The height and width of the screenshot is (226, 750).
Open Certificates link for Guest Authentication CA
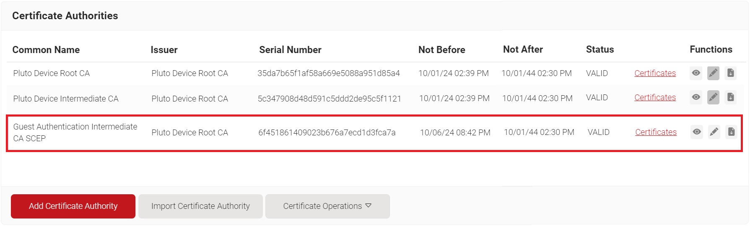tap(656, 132)
